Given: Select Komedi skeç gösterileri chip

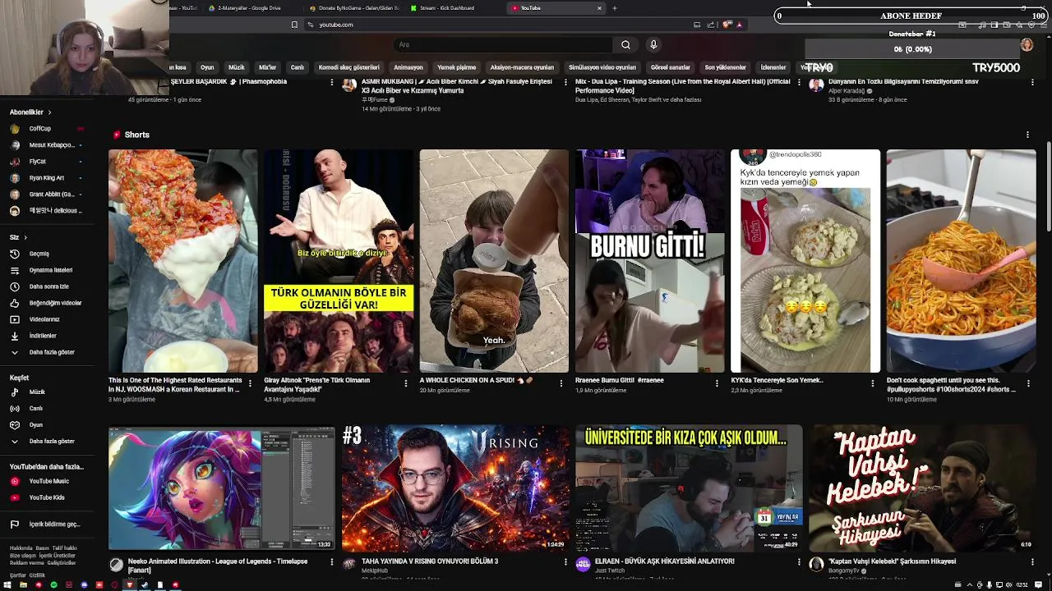Looking at the screenshot, I should pos(349,67).
